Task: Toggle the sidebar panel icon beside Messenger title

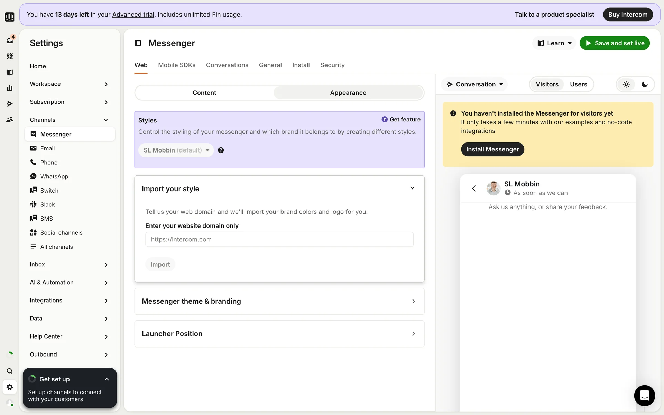Action: point(138,43)
